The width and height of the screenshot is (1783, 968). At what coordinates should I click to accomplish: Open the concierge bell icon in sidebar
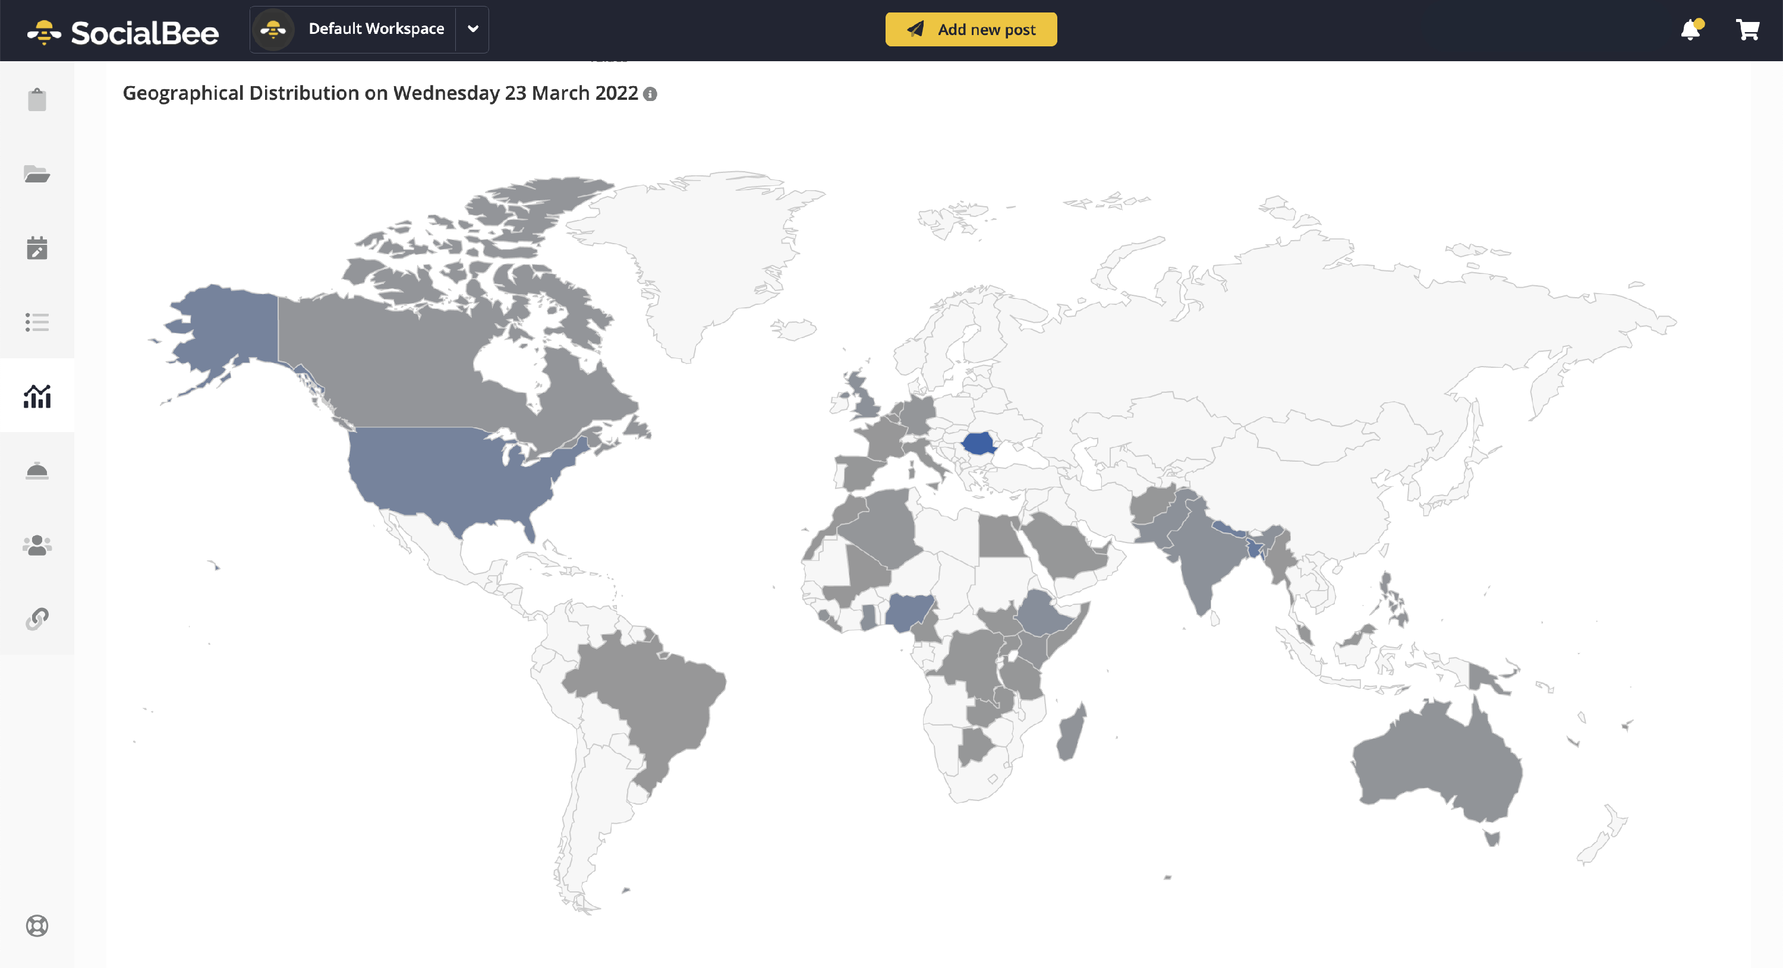37,471
